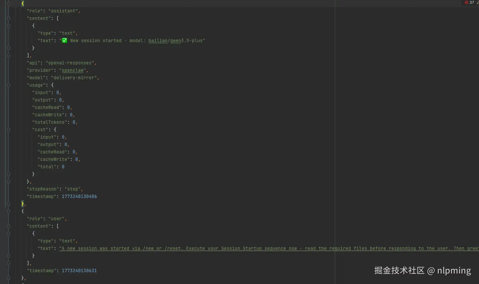Place cursor on "totalTokens" key
The image size is (479, 284).
51,122
